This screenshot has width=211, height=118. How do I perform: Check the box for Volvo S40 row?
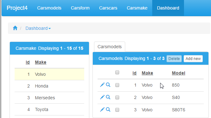coord(117,97)
